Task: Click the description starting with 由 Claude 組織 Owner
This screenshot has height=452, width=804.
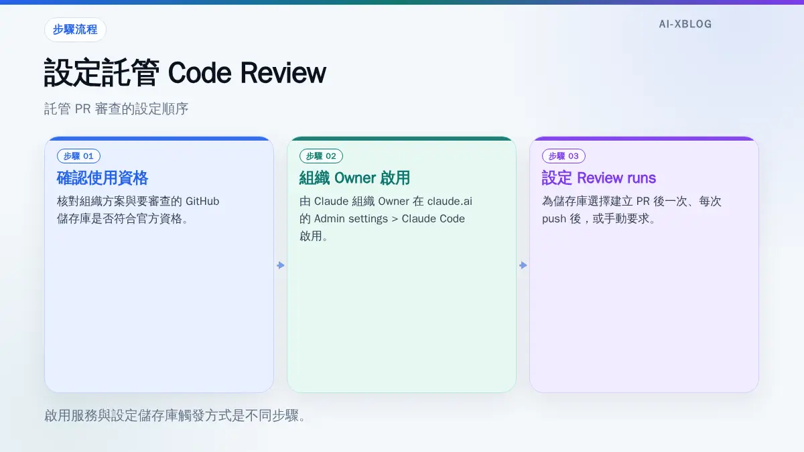Action: pos(386,218)
